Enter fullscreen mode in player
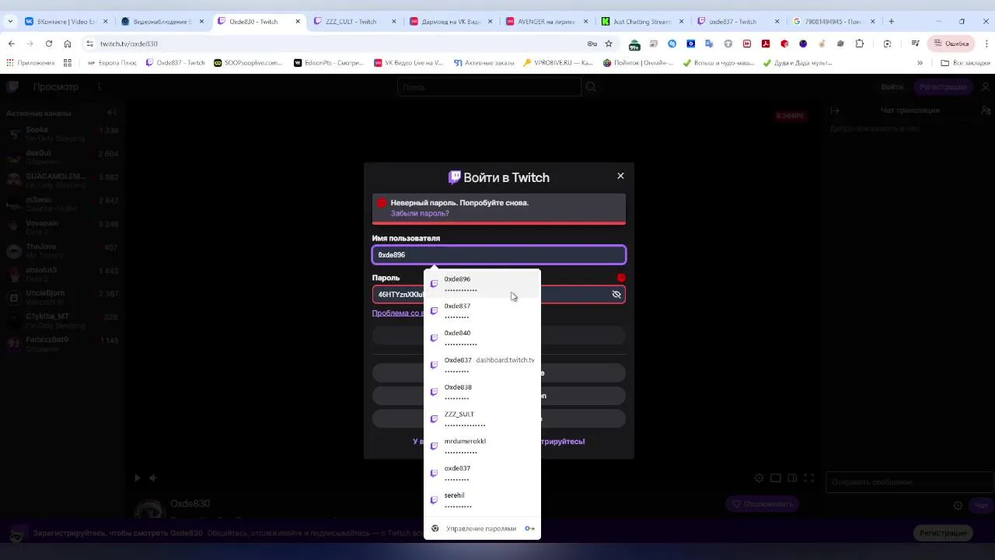This screenshot has width=995, height=560. (x=808, y=478)
